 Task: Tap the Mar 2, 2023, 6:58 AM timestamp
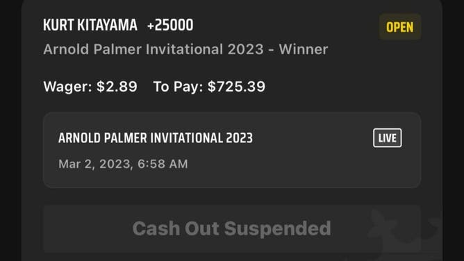(123, 164)
